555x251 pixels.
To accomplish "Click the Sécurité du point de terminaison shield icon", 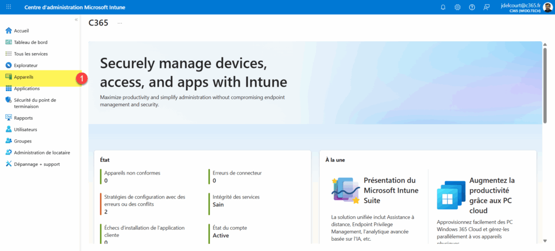I will 9,100.
